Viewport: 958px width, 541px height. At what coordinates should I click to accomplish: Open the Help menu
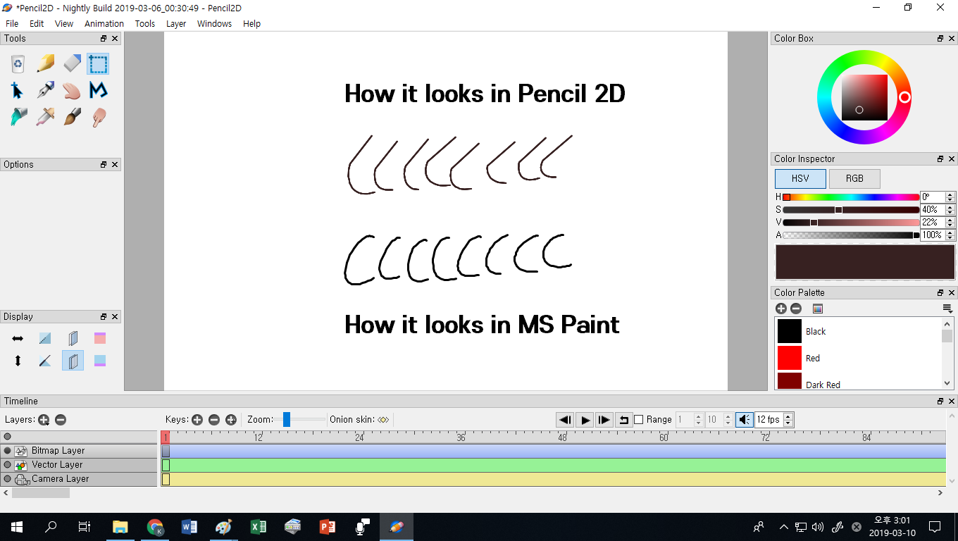(x=251, y=23)
